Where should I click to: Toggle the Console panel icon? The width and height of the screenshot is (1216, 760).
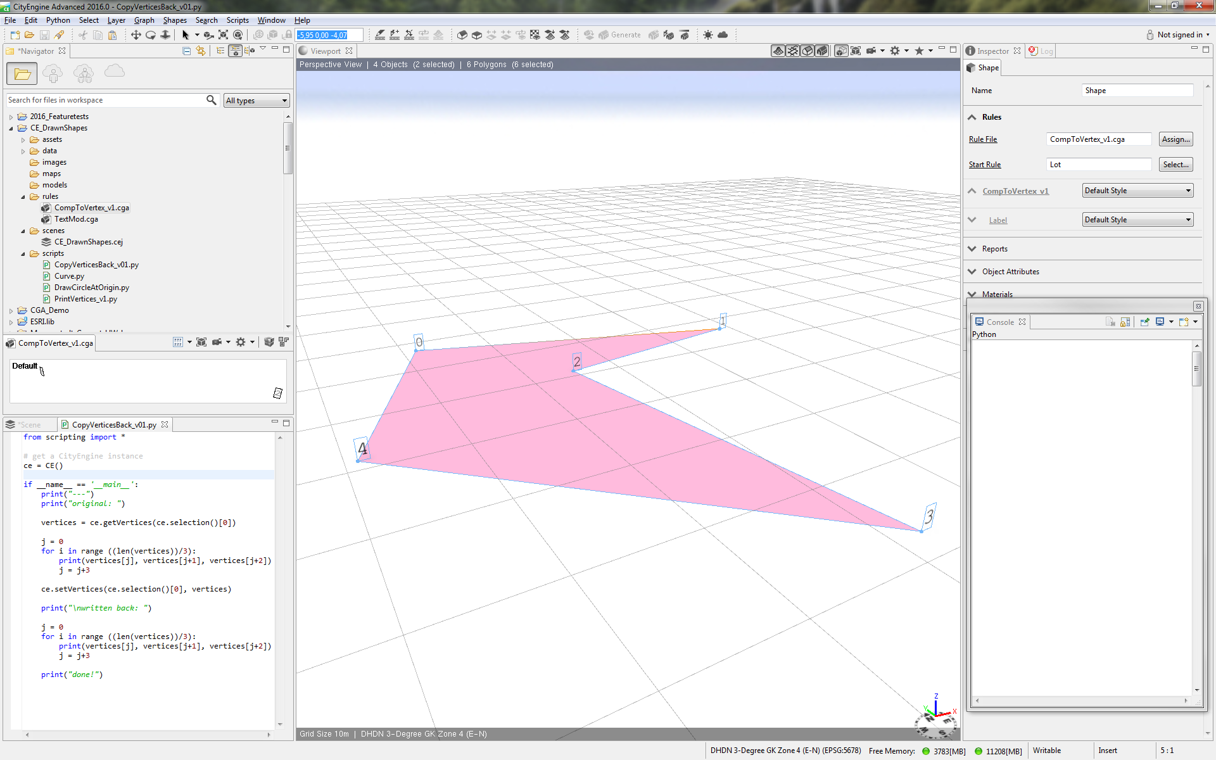(x=982, y=321)
